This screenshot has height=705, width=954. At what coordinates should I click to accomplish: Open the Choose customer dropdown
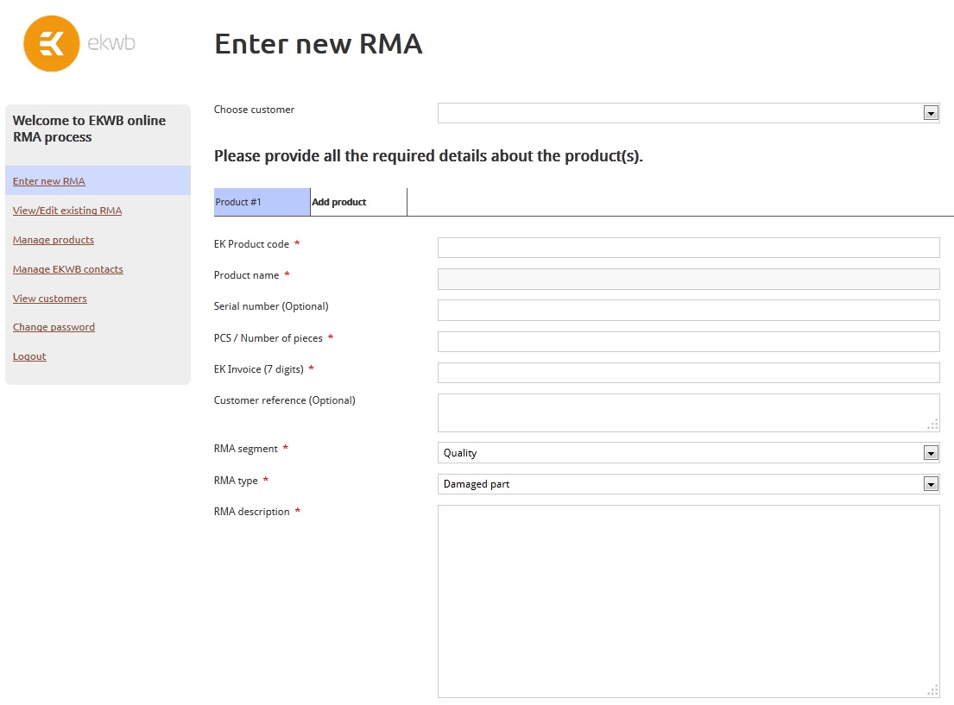(688, 113)
